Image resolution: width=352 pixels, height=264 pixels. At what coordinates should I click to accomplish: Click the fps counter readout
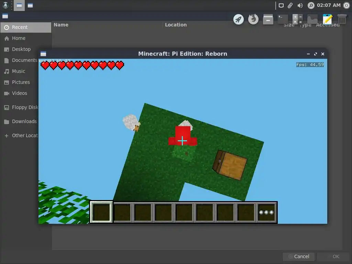pos(310,65)
